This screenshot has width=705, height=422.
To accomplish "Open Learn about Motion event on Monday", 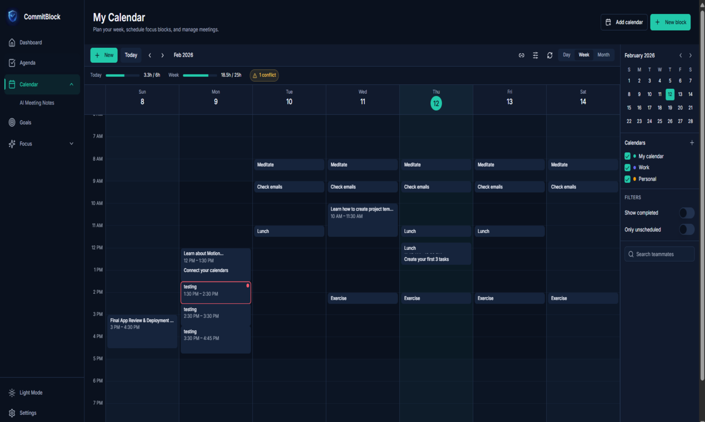I will [x=215, y=257].
